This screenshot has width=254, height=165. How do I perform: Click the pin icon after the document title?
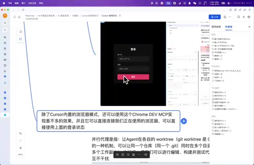click(x=120, y=16)
